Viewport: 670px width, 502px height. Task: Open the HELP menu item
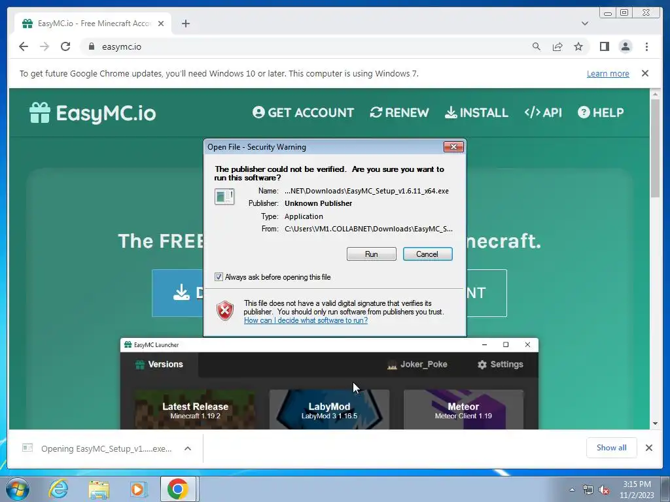(601, 112)
